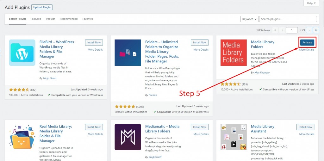Screen dimensions: 324x161
Task: Open More Details for Media Library Folders
Action: tap(307, 50)
